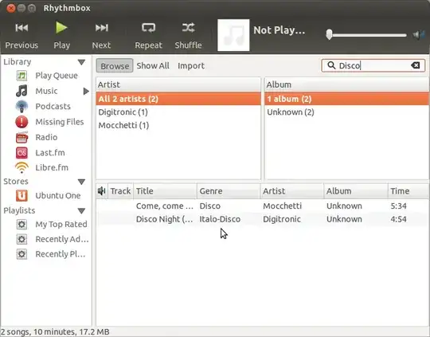The height and width of the screenshot is (337, 430).
Task: Open the Radio source icon
Action: [x=21, y=137]
